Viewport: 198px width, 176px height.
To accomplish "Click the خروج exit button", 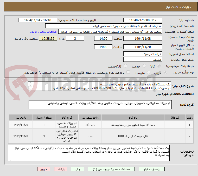I will coord(44,169).
